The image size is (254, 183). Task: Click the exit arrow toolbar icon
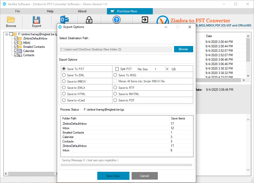[145, 20]
